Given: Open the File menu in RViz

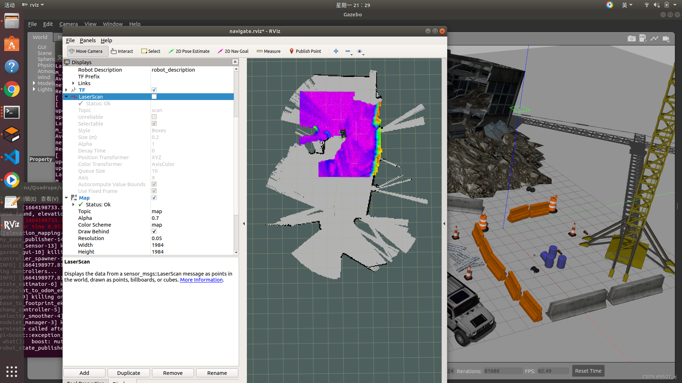Looking at the screenshot, I should coord(70,40).
